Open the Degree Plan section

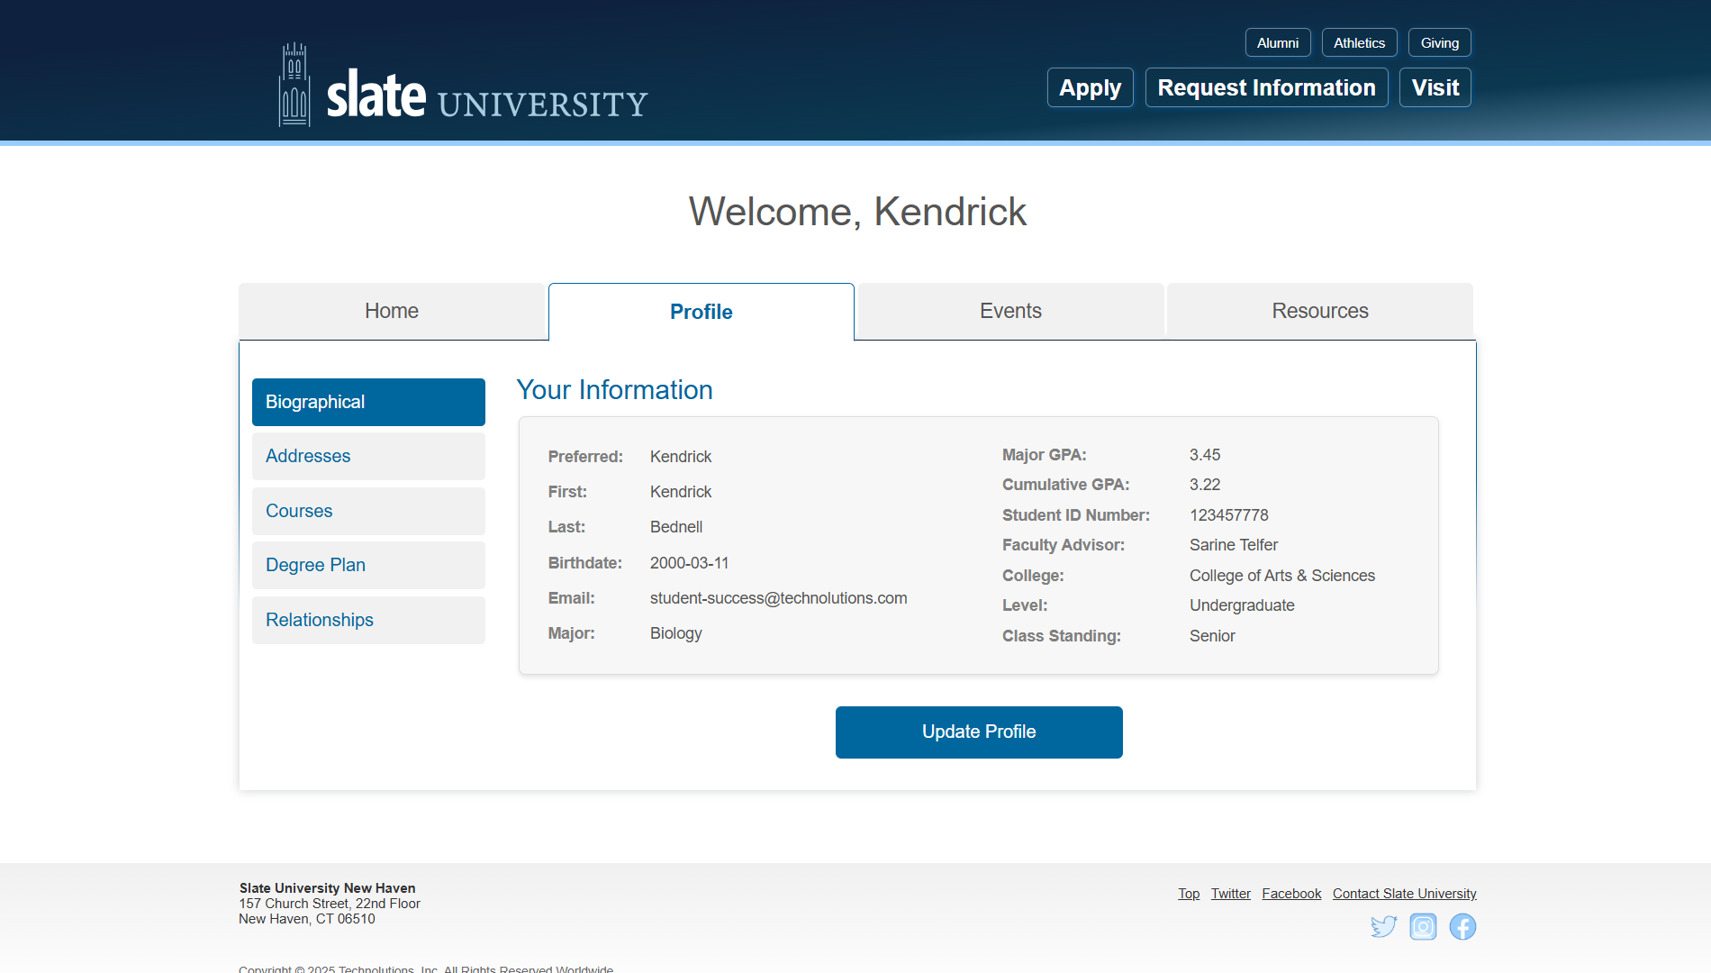pyautogui.click(x=367, y=565)
